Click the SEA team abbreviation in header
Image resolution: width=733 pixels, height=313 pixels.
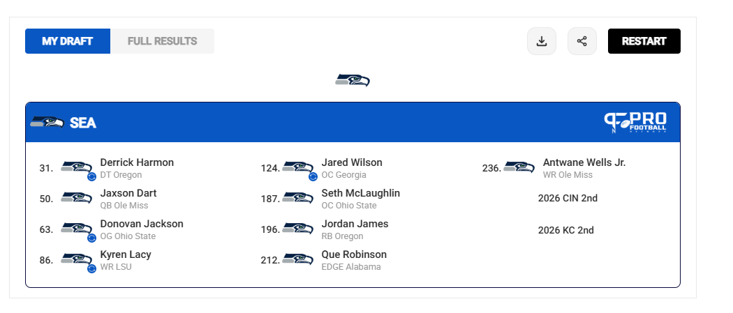[x=83, y=123]
